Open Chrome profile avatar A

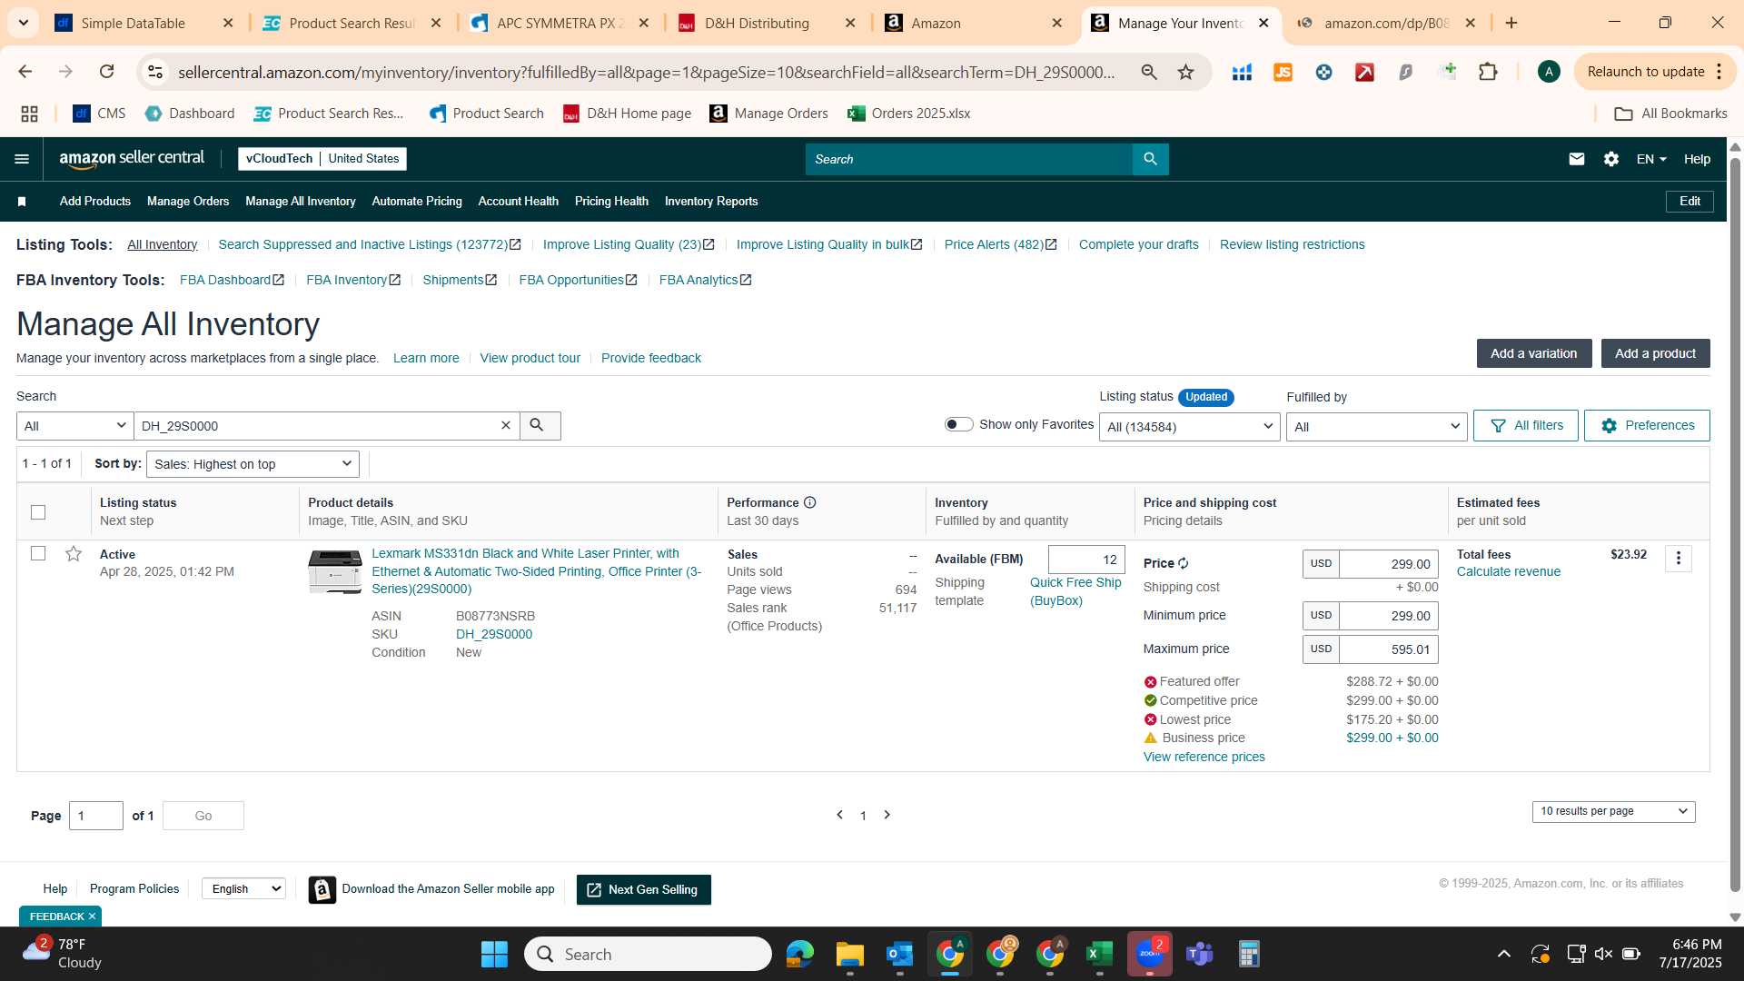(1549, 72)
